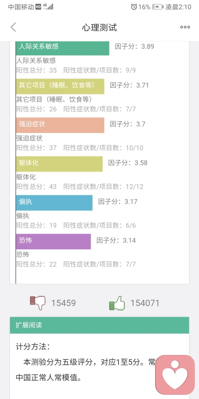Tap the back arrow icon
The image size is (199, 399).
click(13, 27)
